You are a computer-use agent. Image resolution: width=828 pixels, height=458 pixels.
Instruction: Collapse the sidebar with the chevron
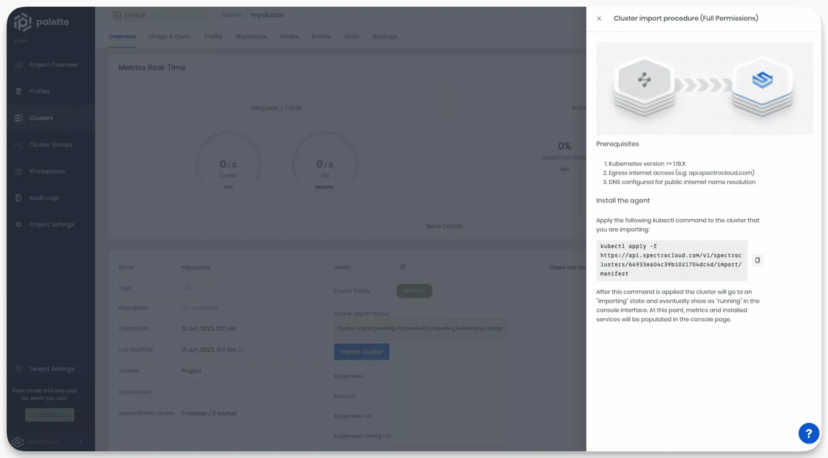coord(81,442)
